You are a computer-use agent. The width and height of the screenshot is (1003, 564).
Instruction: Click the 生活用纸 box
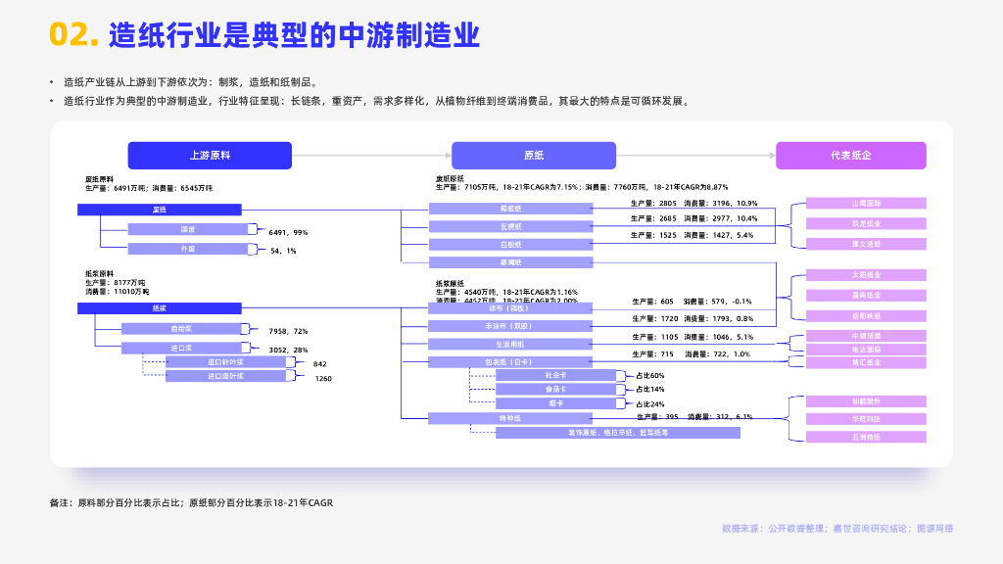(x=510, y=344)
